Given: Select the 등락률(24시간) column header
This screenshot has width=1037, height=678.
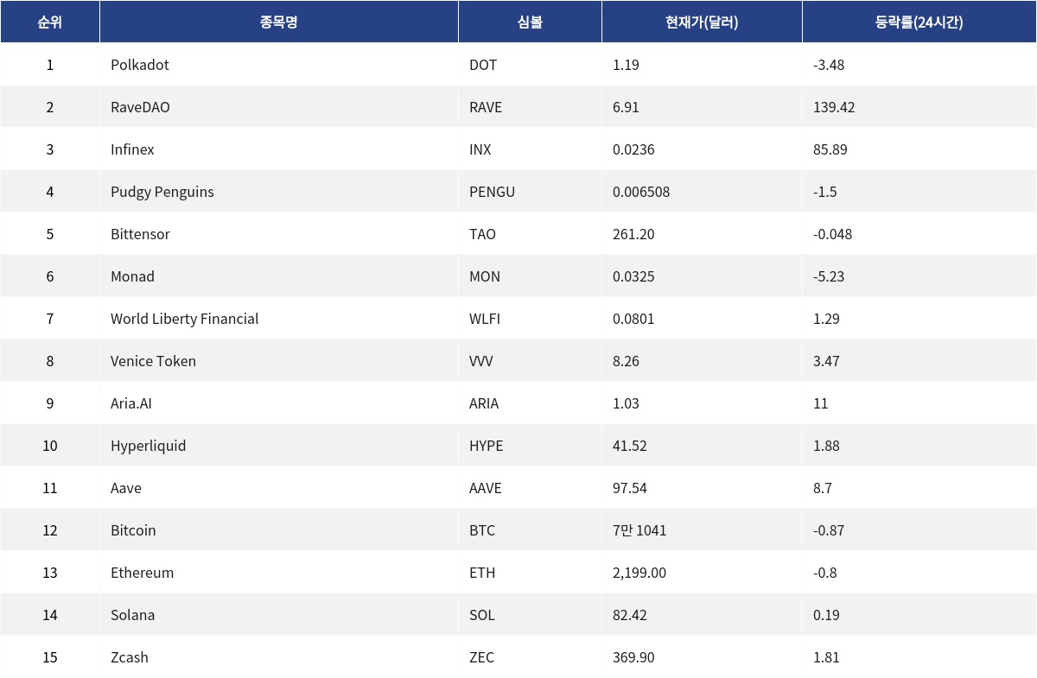Looking at the screenshot, I should click(919, 22).
